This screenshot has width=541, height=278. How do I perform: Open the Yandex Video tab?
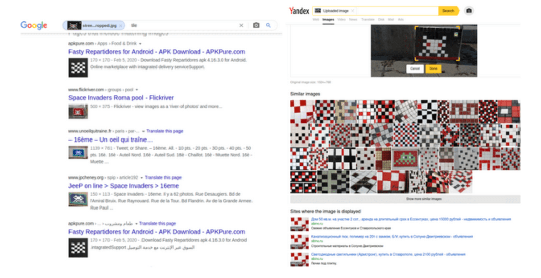(x=341, y=20)
